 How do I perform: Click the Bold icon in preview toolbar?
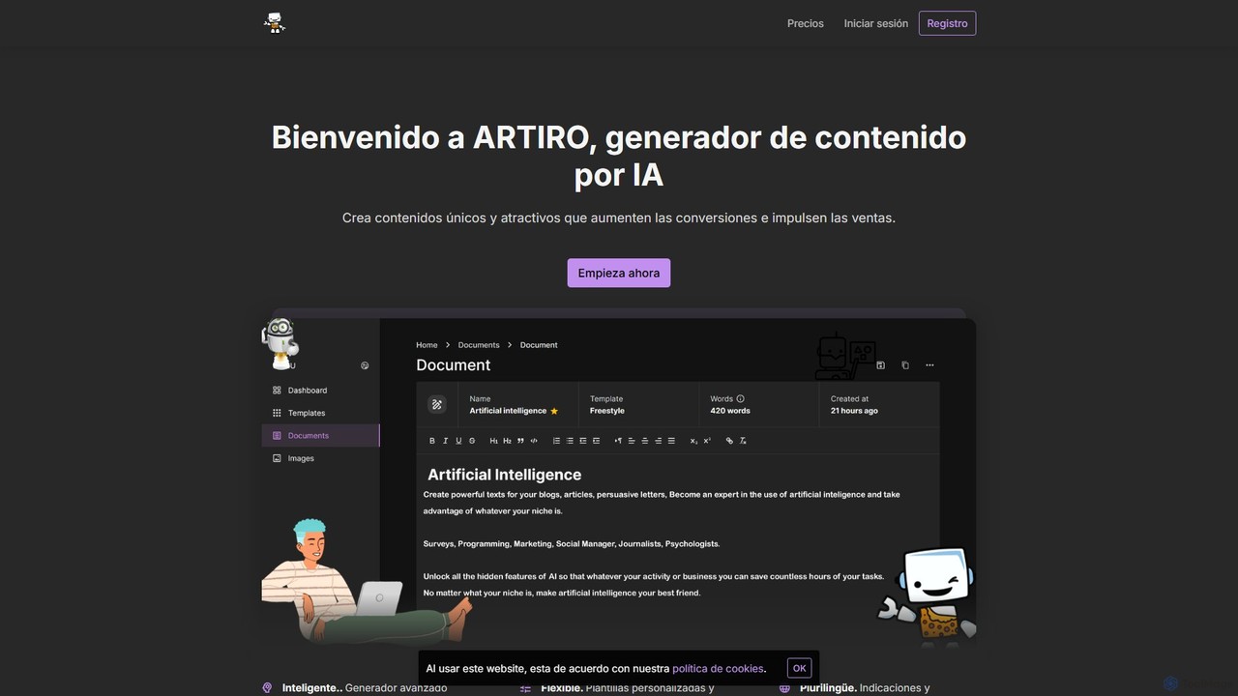[432, 441]
